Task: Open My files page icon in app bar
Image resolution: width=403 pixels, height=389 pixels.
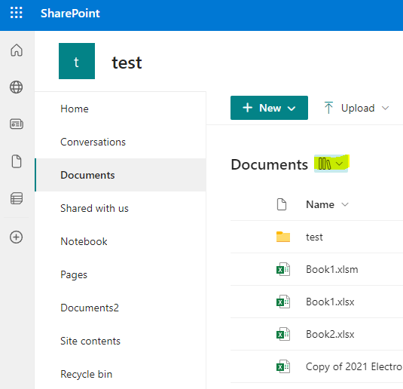Action: (x=17, y=161)
